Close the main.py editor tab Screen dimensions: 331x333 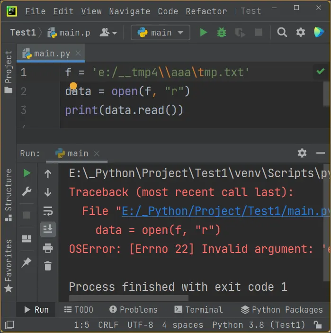point(78,53)
